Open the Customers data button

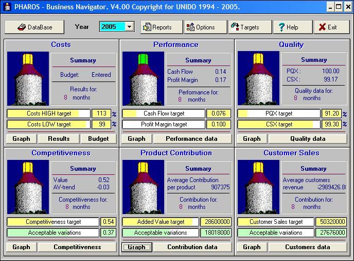point(308,247)
